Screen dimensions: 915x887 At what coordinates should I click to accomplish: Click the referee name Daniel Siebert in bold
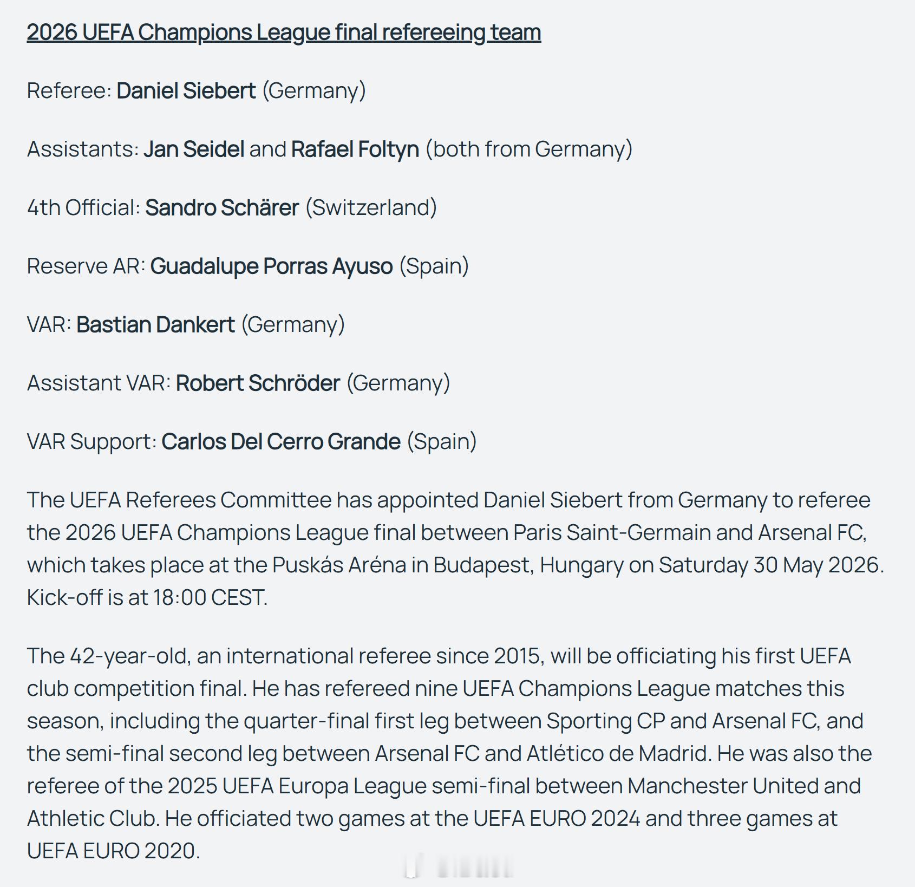point(186,90)
